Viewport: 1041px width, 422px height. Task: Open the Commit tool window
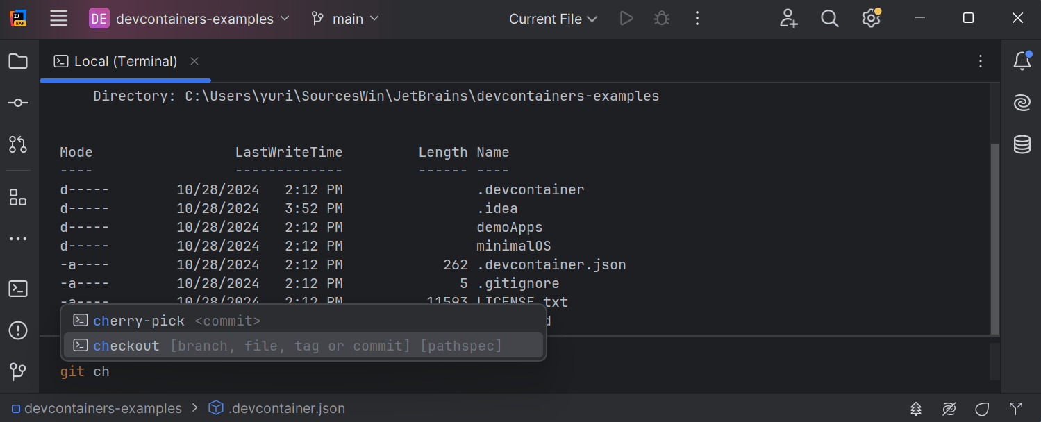point(18,103)
